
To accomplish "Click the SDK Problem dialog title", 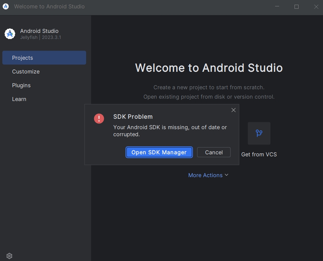I will click(133, 116).
